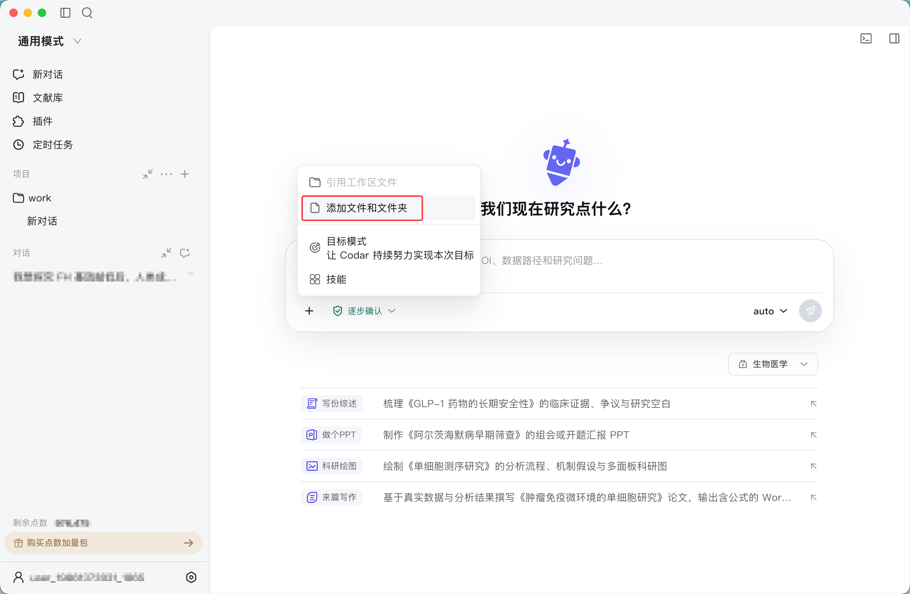Use the 肿瘤免疫微环境 paper prompt text

coord(587,497)
